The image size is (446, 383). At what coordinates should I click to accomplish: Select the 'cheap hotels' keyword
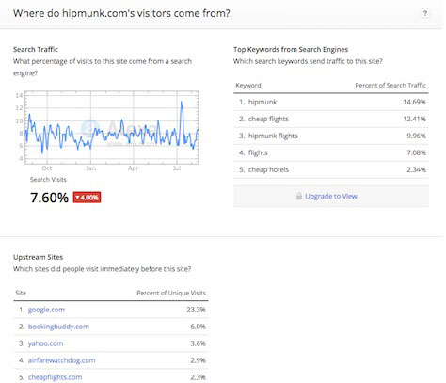point(268,169)
